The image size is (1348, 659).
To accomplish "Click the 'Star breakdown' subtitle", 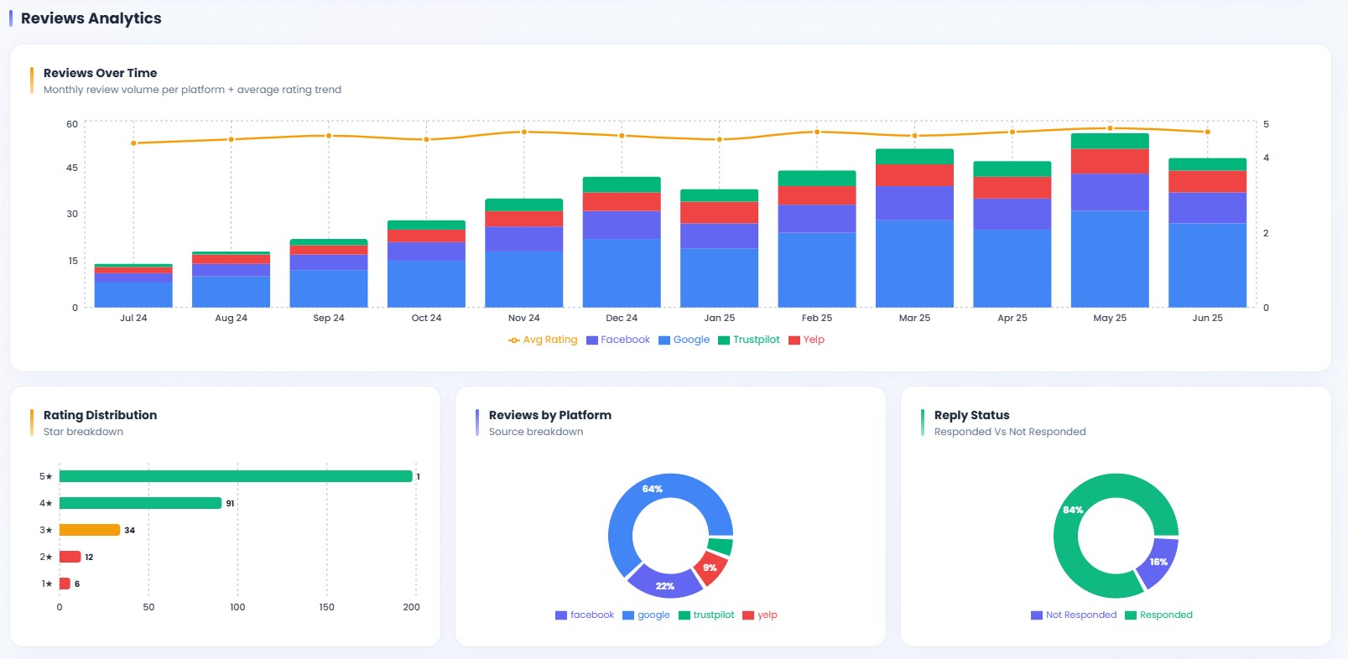I will pyautogui.click(x=83, y=432).
